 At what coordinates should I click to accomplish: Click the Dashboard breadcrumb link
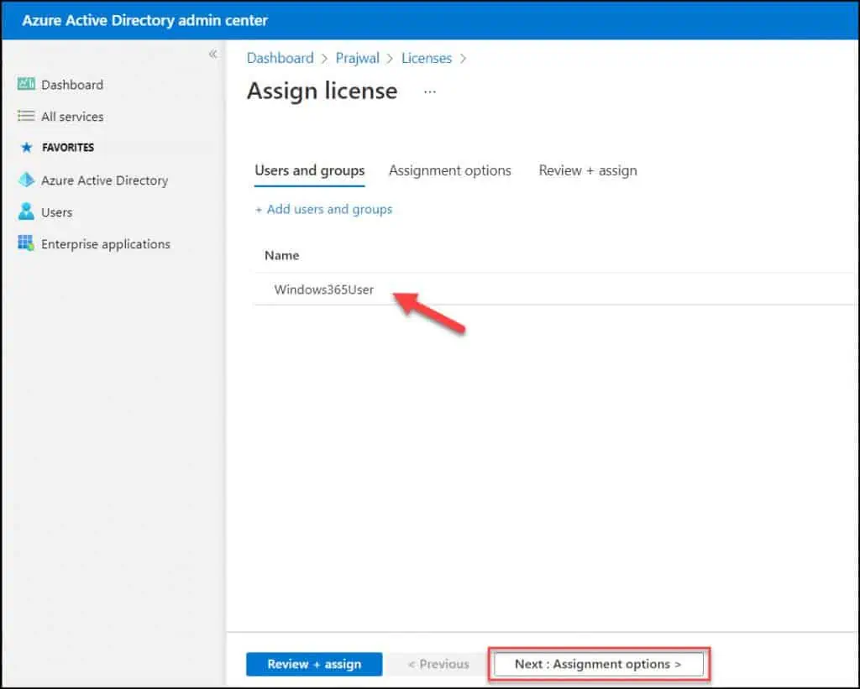tap(281, 58)
